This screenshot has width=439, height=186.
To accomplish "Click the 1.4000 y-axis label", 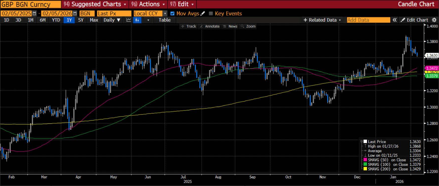I will pos(432,26).
